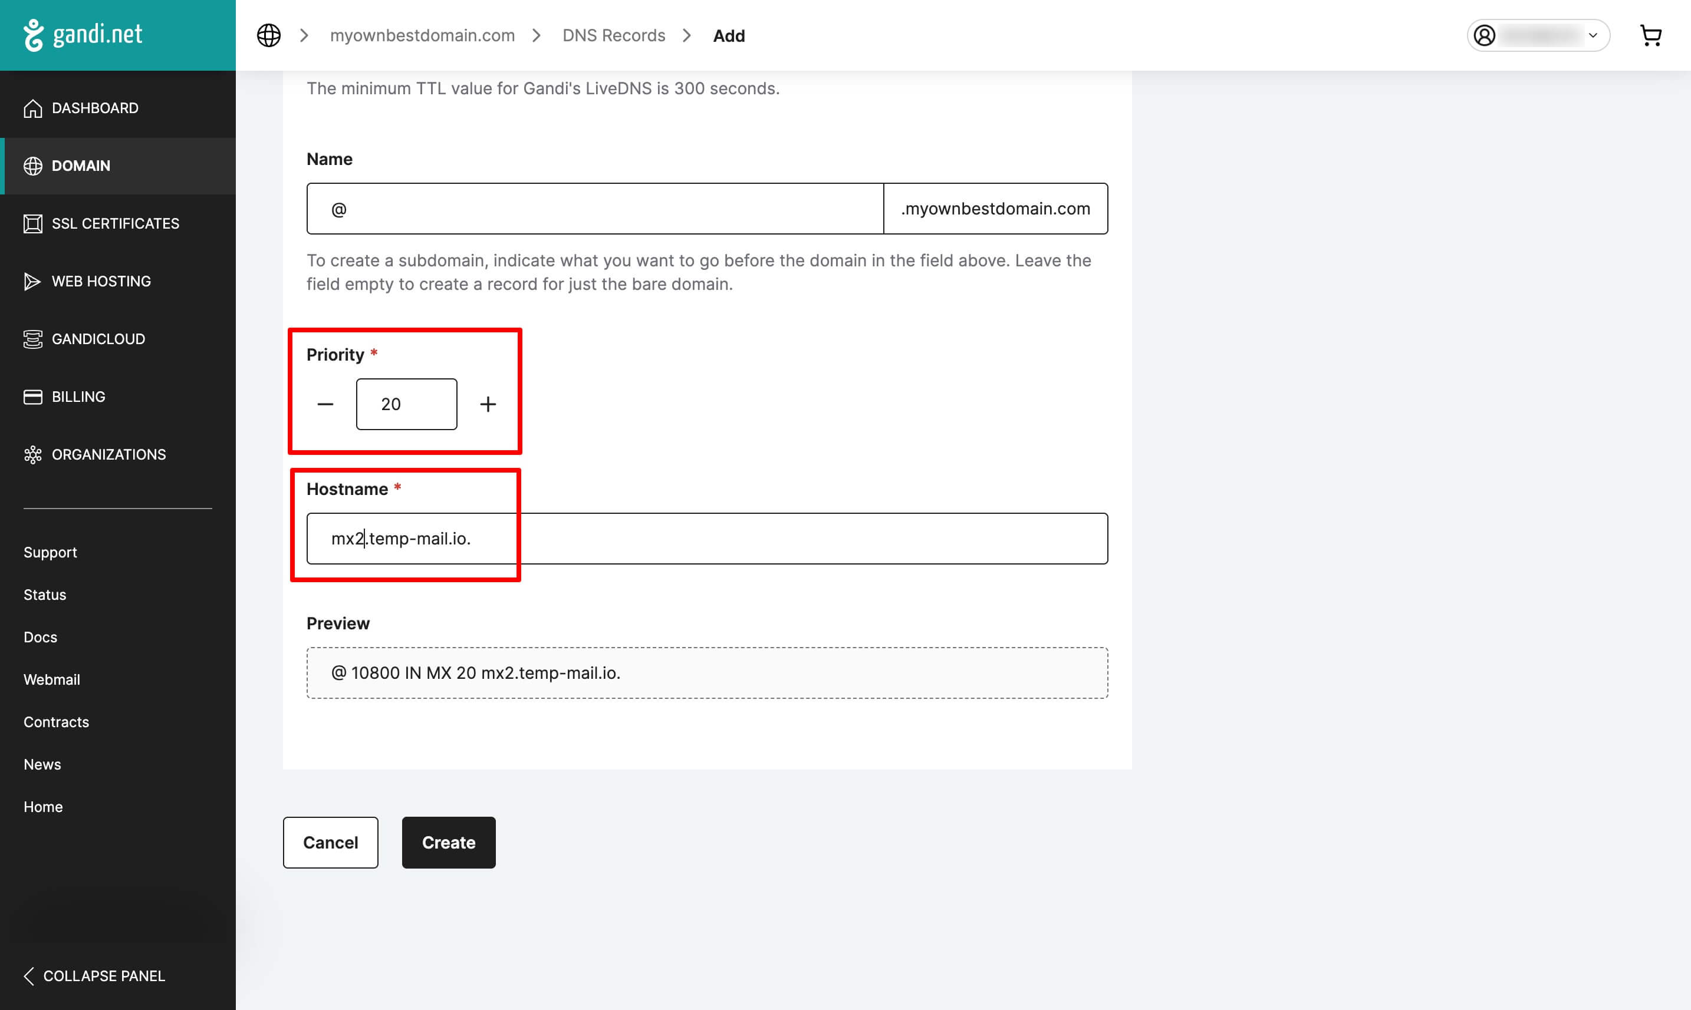Go back to DNS Records breadcrumb
Screen dimensions: 1691x1010
tap(613, 35)
